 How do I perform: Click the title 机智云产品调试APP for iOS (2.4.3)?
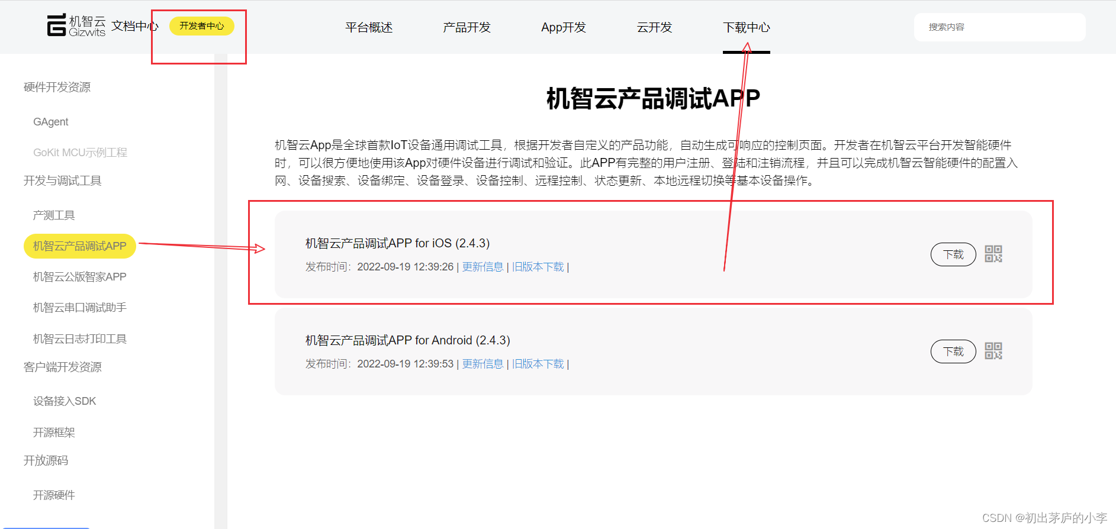397,243
